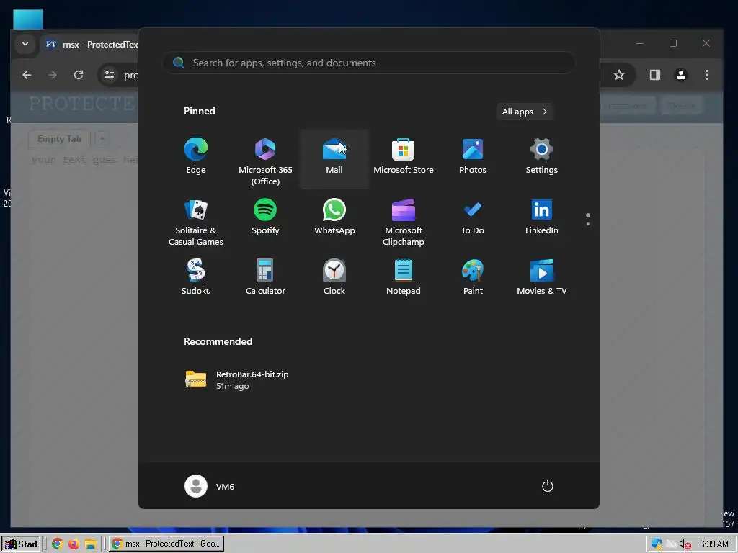
Task: Open Notepad
Action: tap(404, 279)
